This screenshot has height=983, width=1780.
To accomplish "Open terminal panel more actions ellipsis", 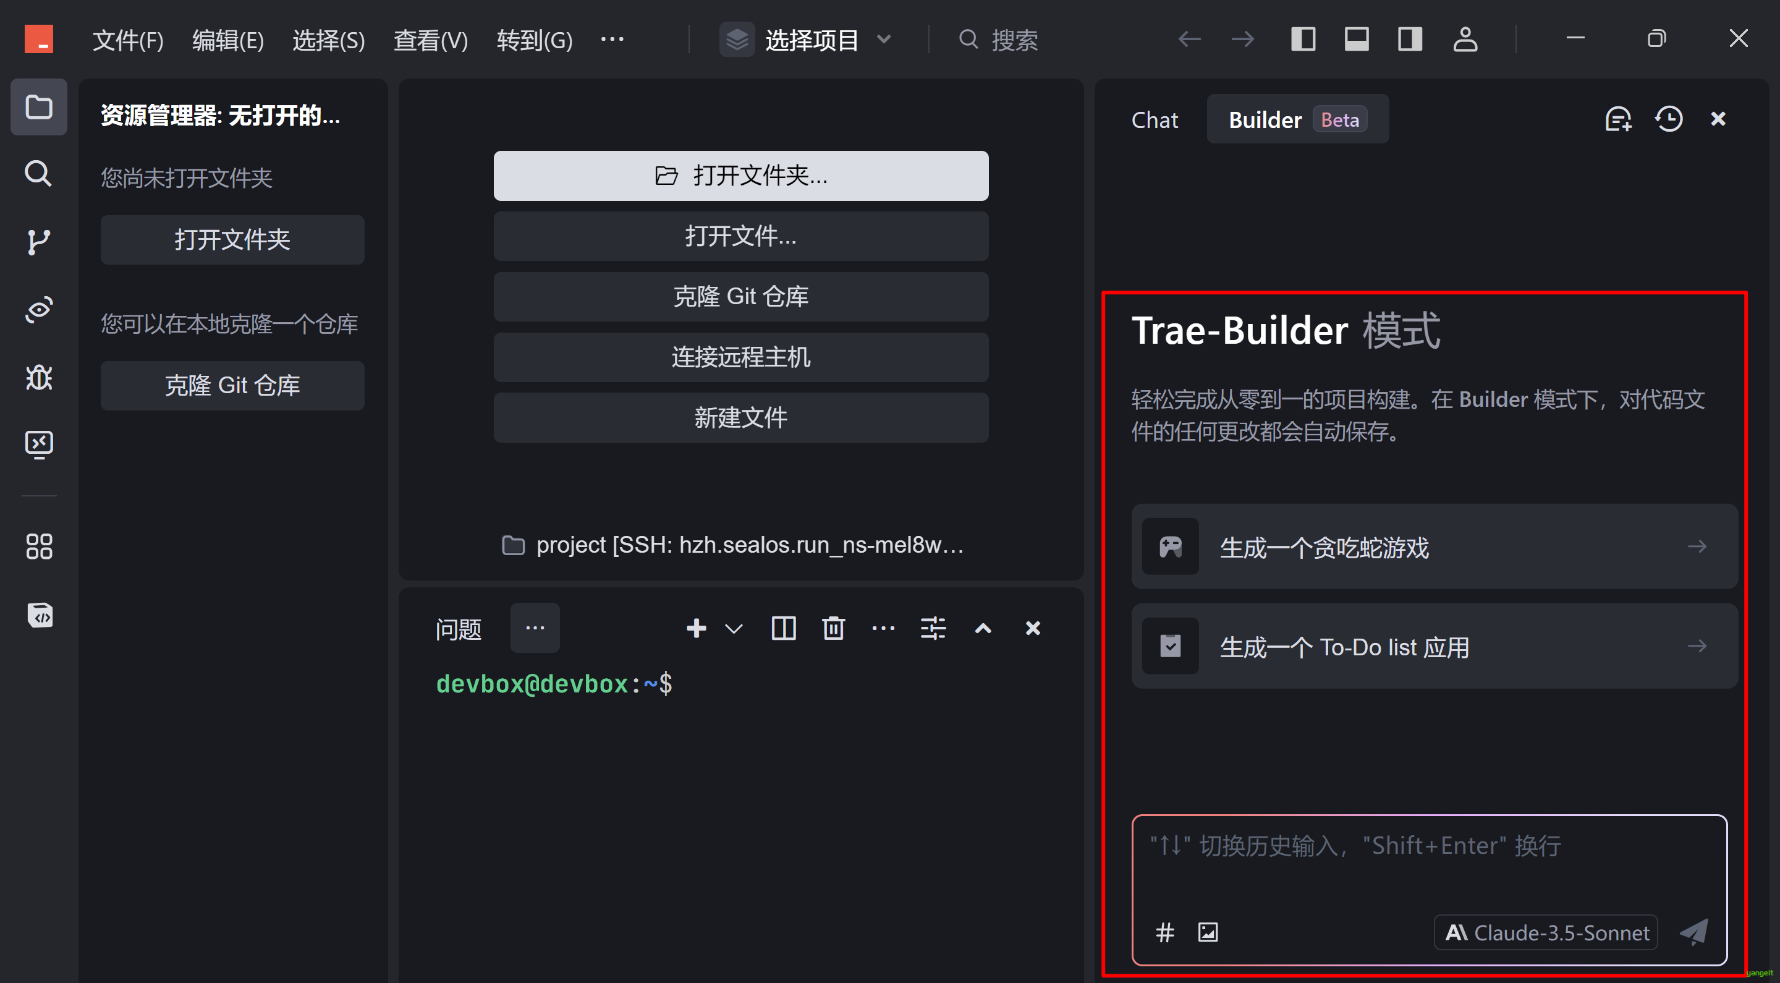I will pyautogui.click(x=883, y=628).
